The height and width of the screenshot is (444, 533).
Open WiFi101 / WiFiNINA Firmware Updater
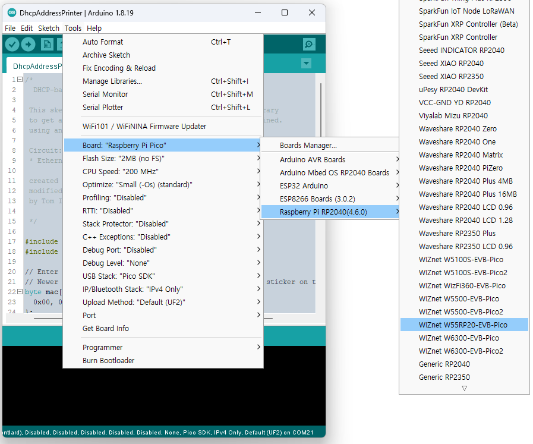pyautogui.click(x=163, y=127)
